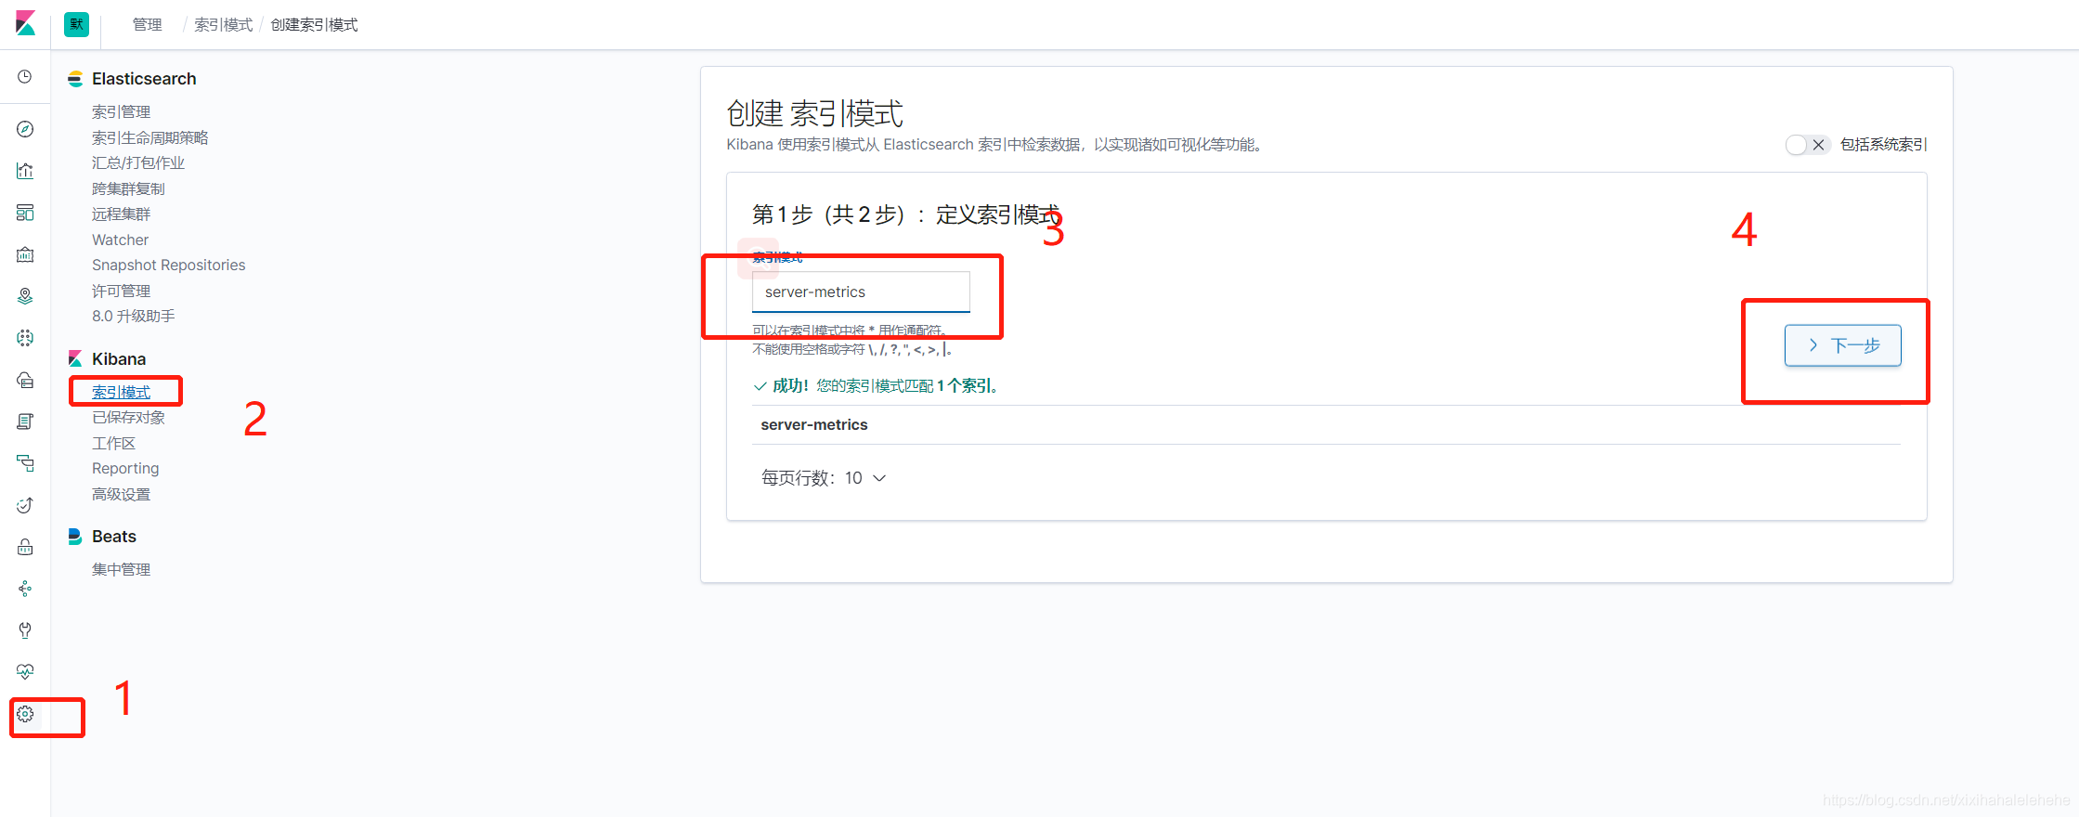Screen dimensions: 2079x817
Task: Open the Logs icon in the sidebar
Action: 25,421
